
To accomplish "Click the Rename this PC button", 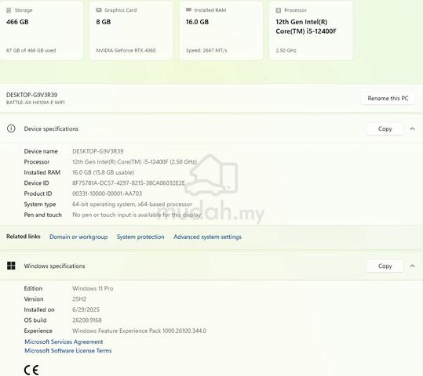I will [388, 99].
